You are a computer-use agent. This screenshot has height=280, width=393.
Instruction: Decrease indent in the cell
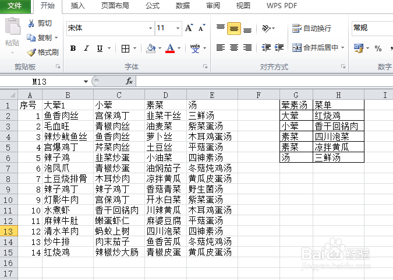coord(266,47)
